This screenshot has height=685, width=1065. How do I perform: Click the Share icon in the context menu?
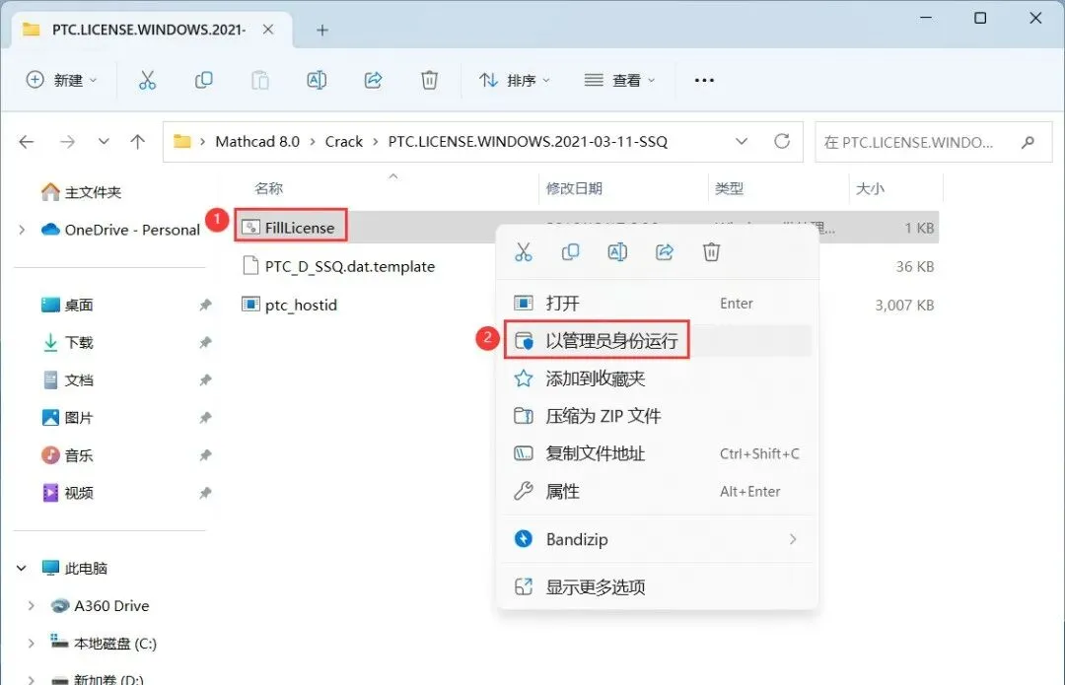tap(665, 252)
